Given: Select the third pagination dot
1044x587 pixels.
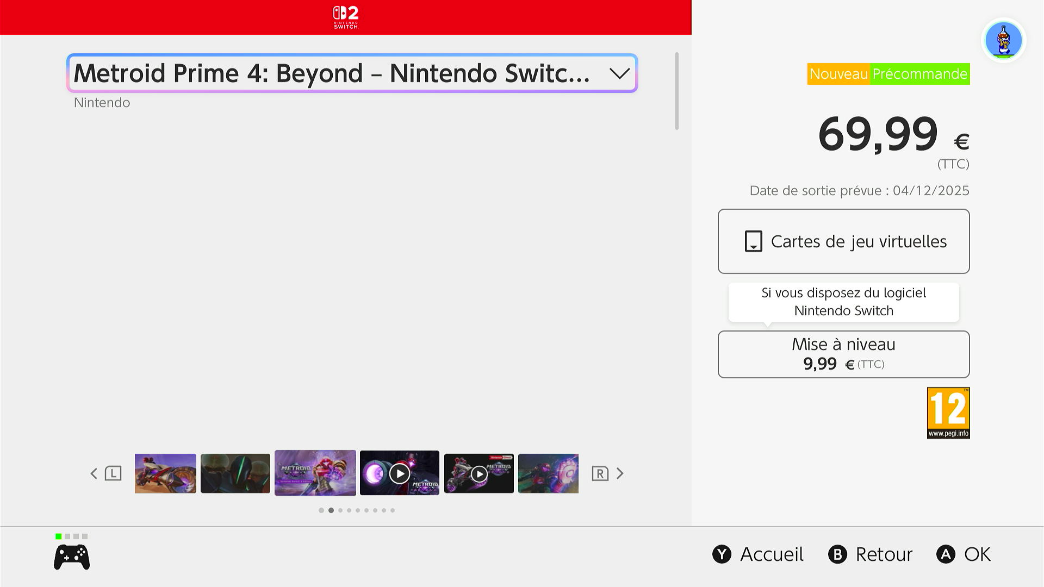Looking at the screenshot, I should [340, 510].
